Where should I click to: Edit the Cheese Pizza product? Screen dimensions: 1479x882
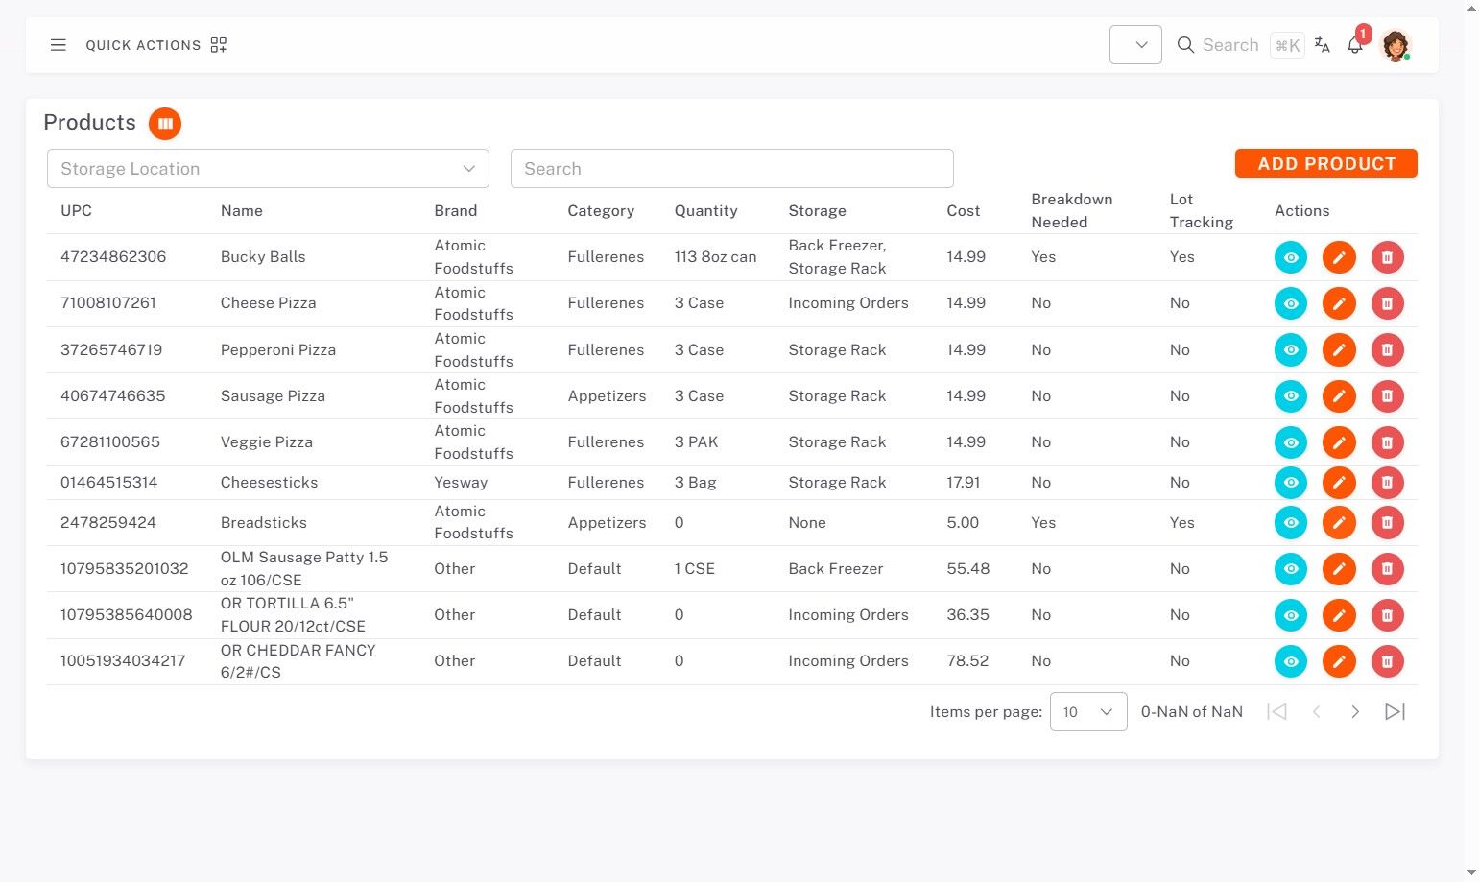point(1339,303)
